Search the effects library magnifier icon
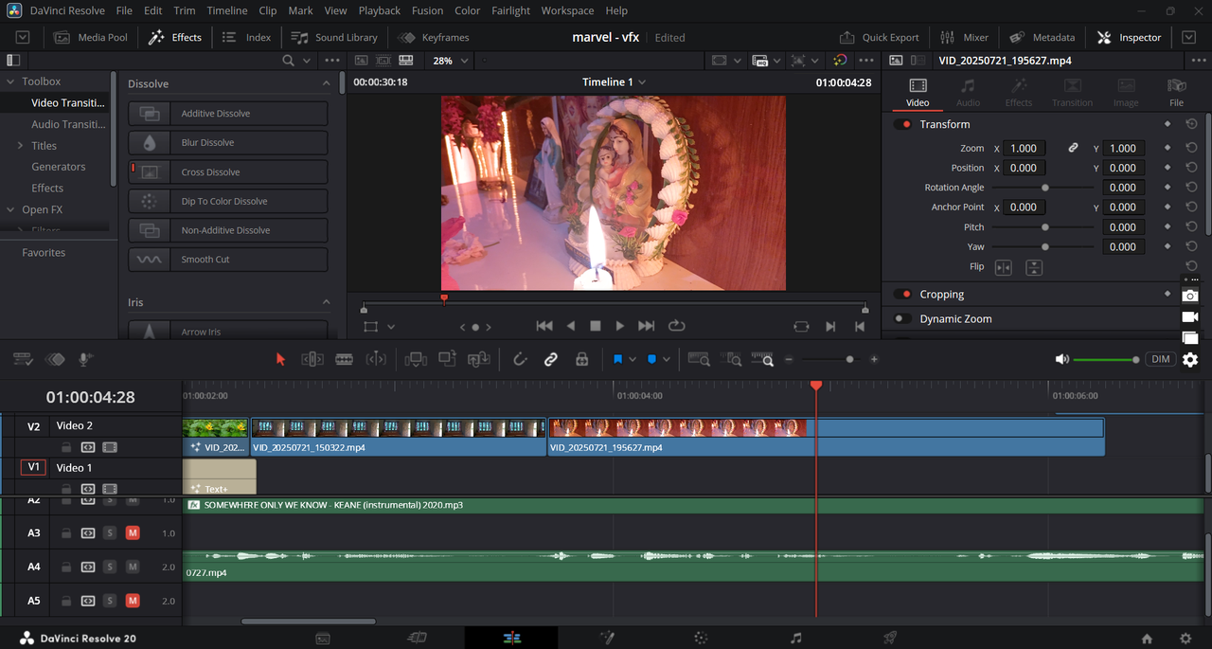The height and width of the screenshot is (649, 1212). [289, 61]
